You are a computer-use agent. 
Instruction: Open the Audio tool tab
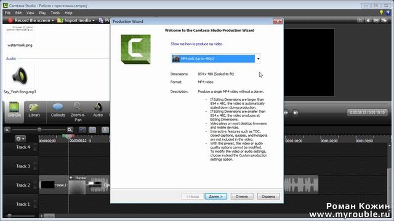(98, 110)
